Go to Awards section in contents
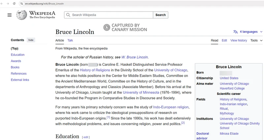 (16, 61)
